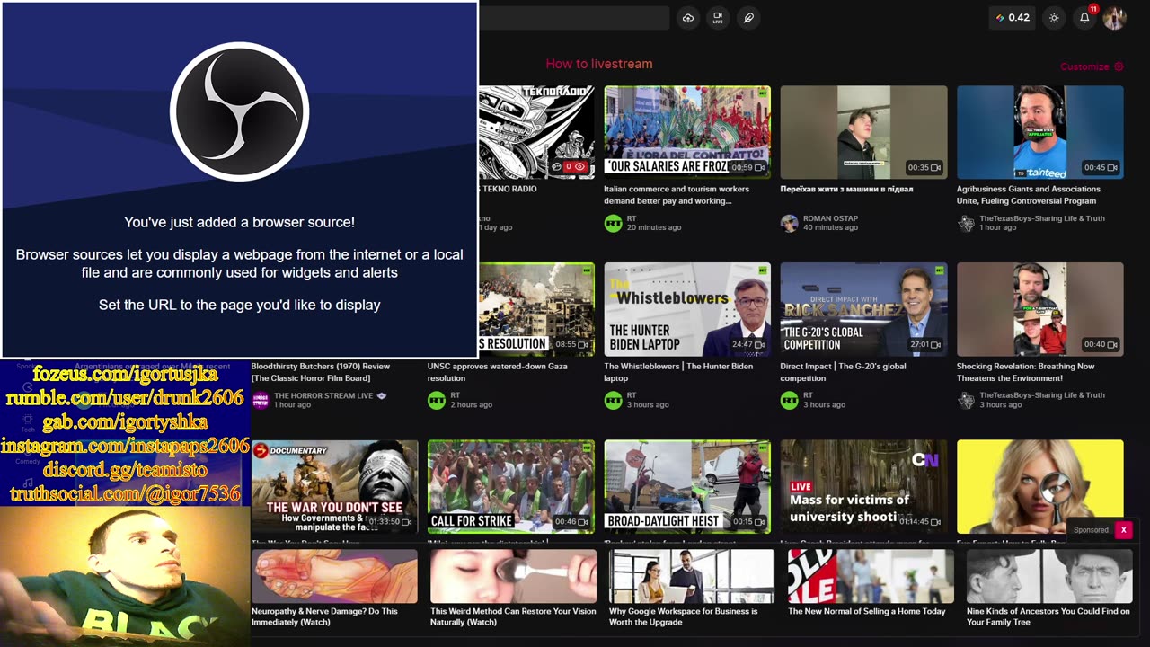Open the 0.42 coin balance

point(1013,18)
